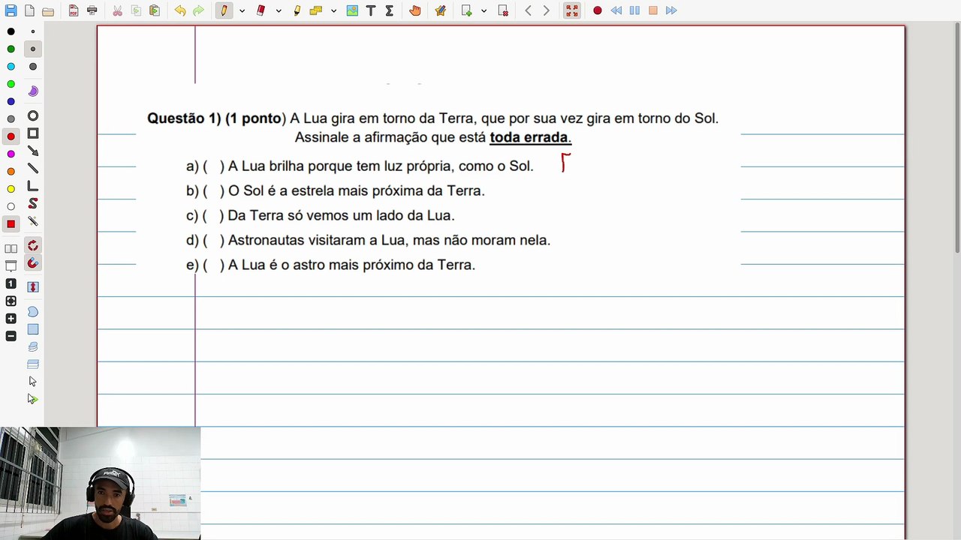Select the Pen tool
This screenshot has width=961, height=540.
(224, 10)
